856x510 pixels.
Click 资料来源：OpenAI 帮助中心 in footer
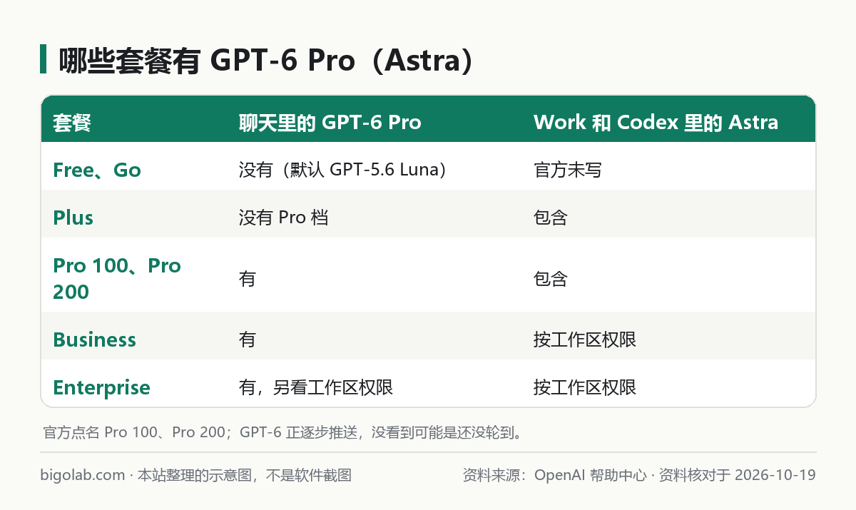coord(554,475)
